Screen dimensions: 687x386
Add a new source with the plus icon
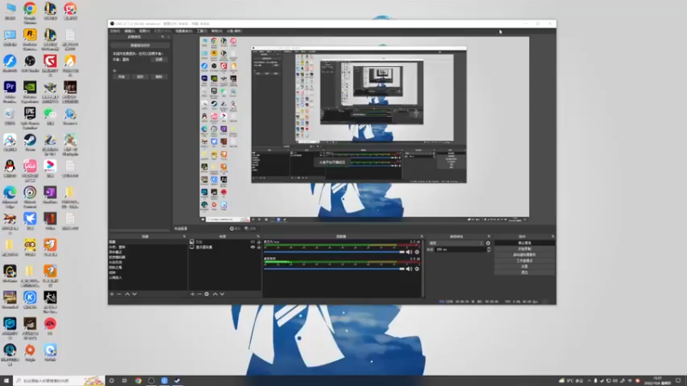point(192,294)
